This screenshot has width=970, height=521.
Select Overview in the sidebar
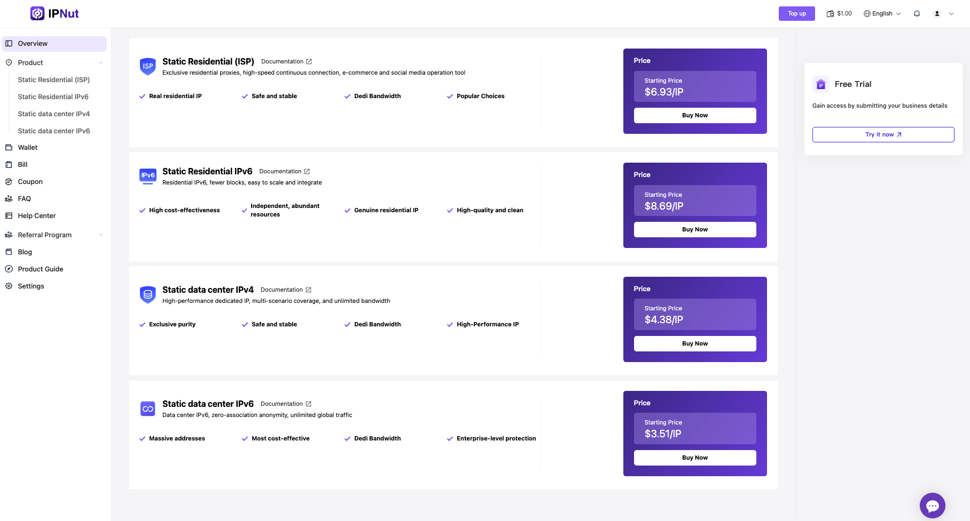(54, 44)
